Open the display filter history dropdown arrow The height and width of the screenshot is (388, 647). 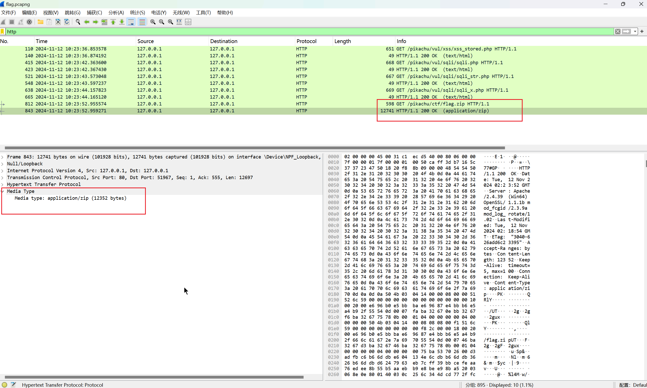[635, 32]
